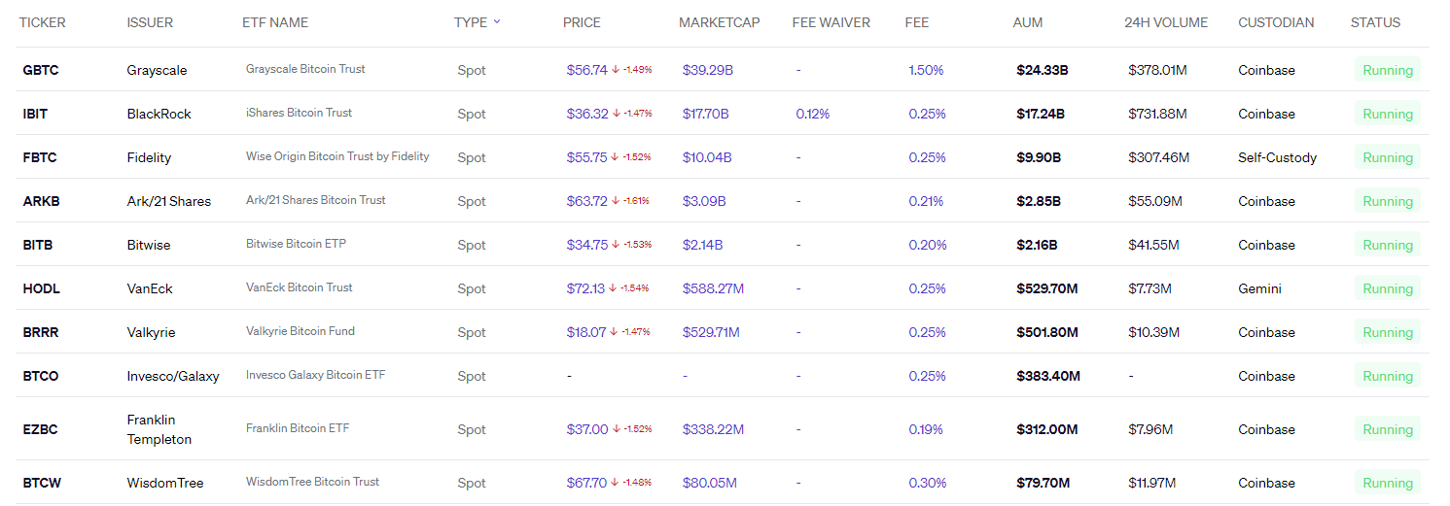The width and height of the screenshot is (1450, 506).
Task: Sort by the PRICE column header
Action: [582, 22]
